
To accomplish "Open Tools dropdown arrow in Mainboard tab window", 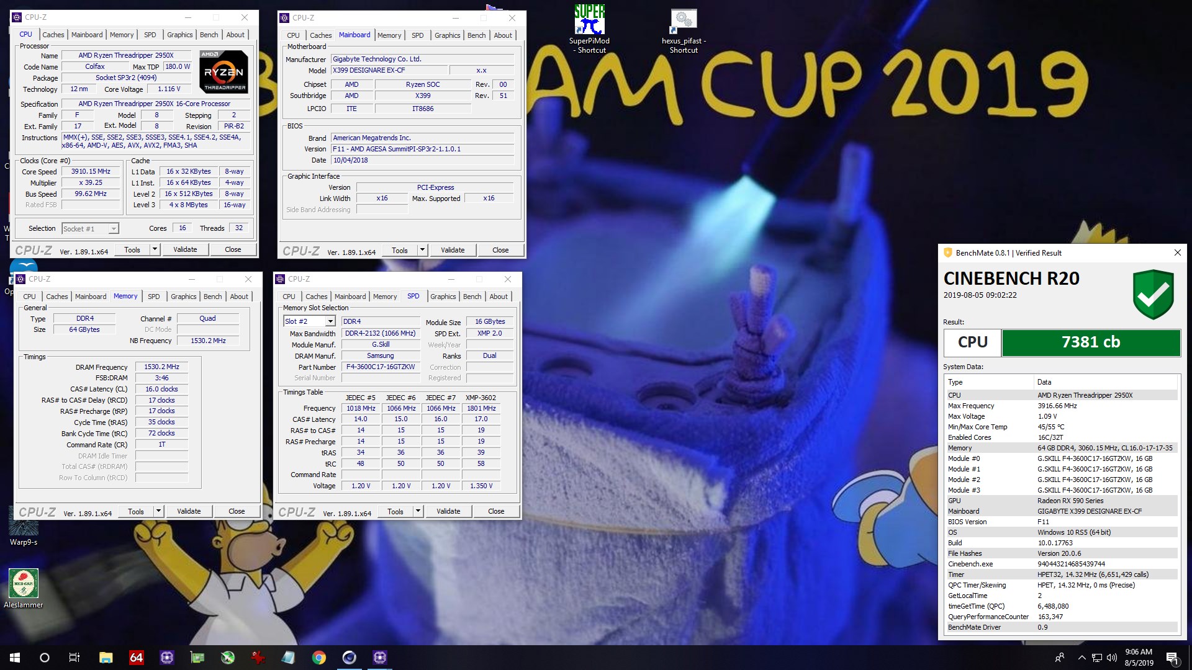I will coord(422,250).
